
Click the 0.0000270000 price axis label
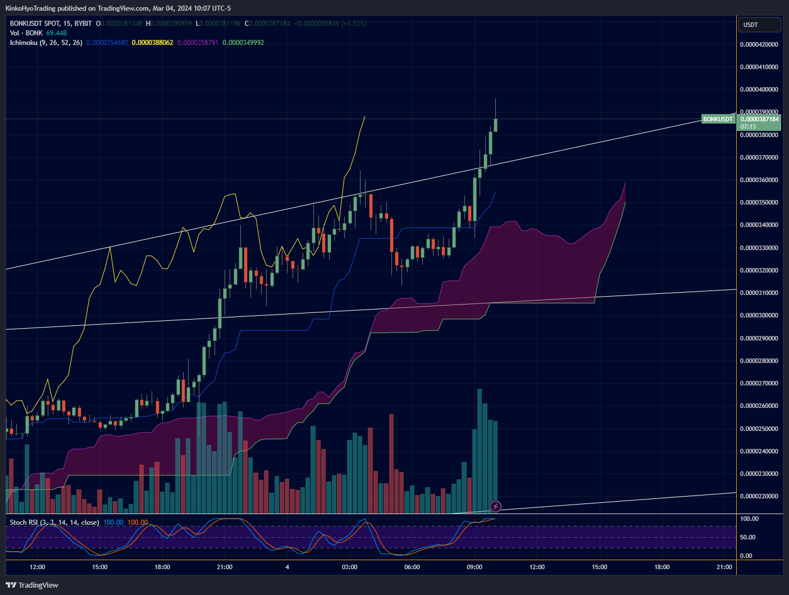point(759,383)
